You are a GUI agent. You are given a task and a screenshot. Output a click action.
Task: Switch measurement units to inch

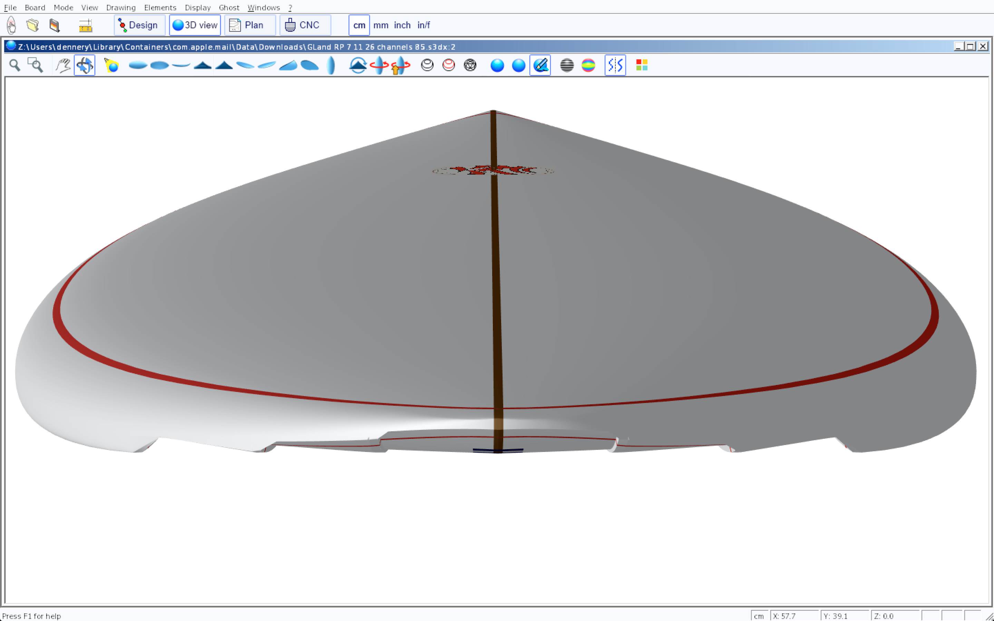tap(402, 25)
